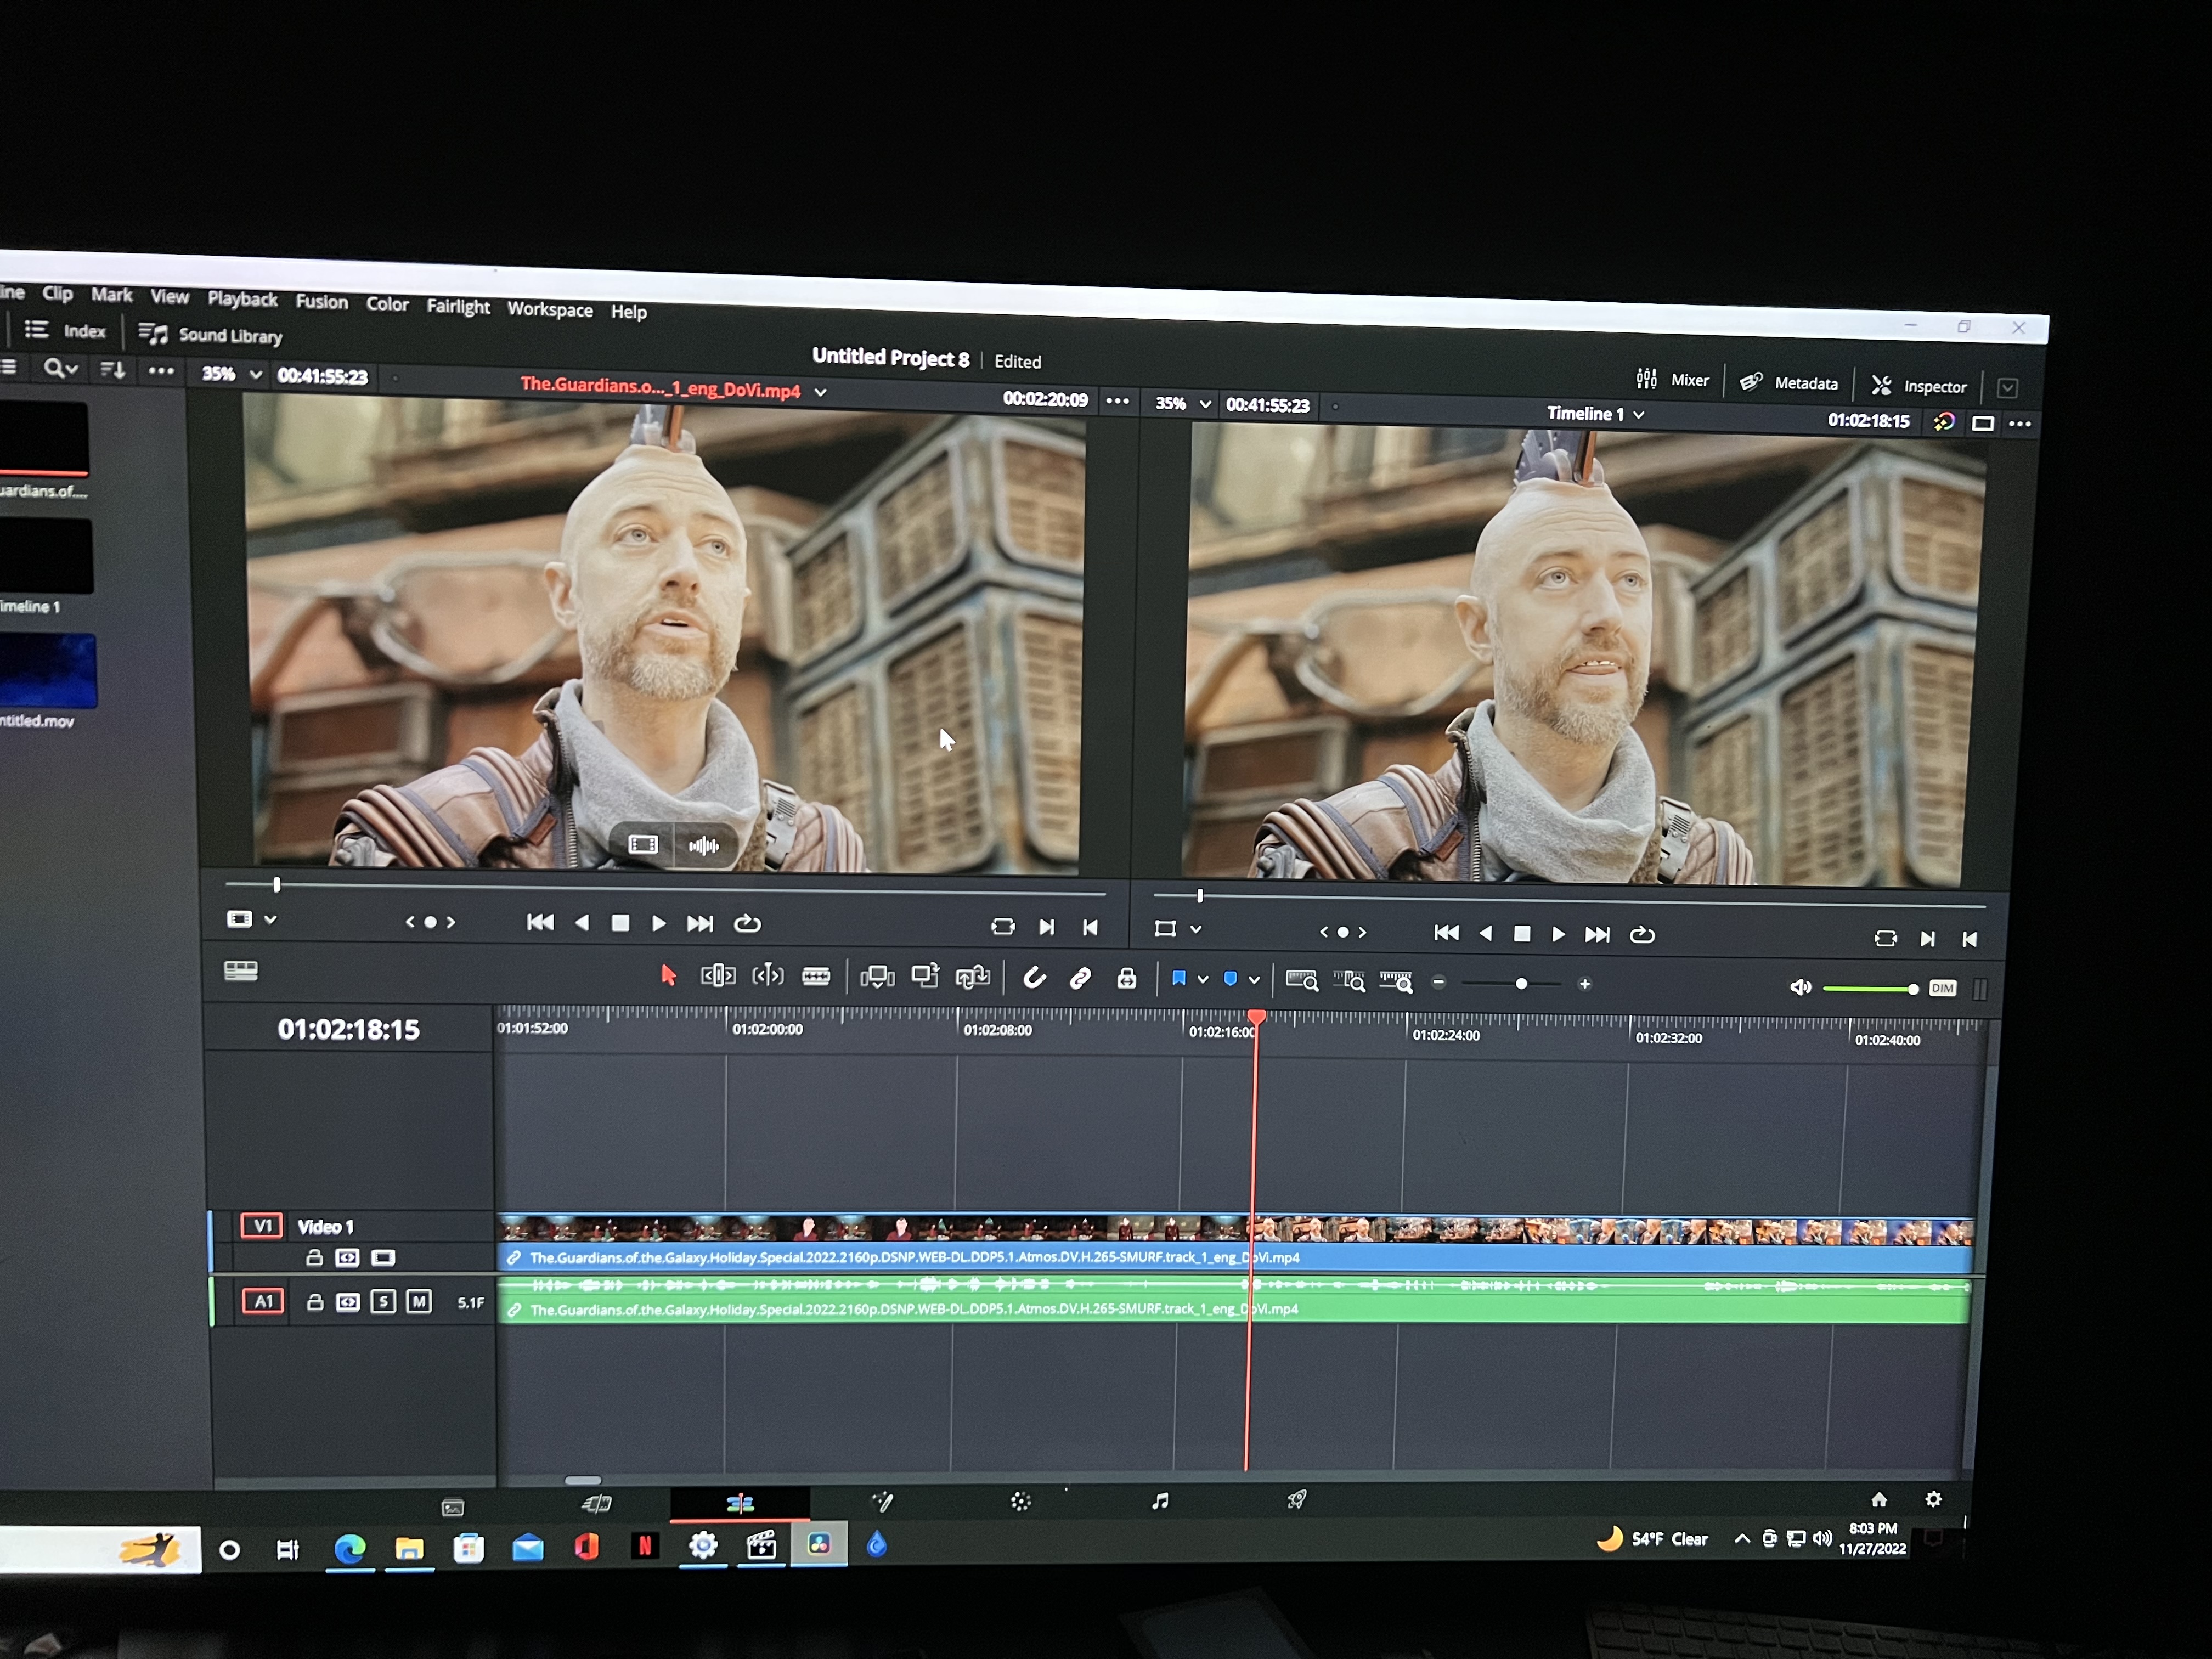The height and width of the screenshot is (1659, 2212).
Task: Stop playback in the source viewer
Action: click(x=620, y=923)
